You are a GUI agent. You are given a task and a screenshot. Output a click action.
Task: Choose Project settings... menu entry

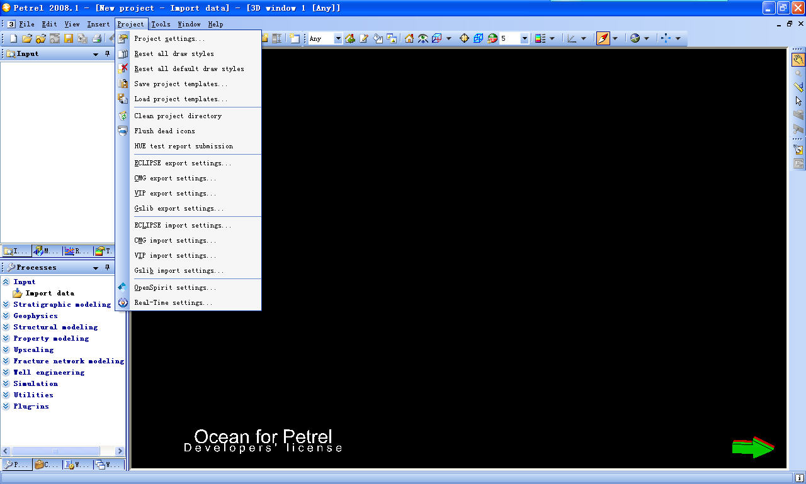[188, 38]
